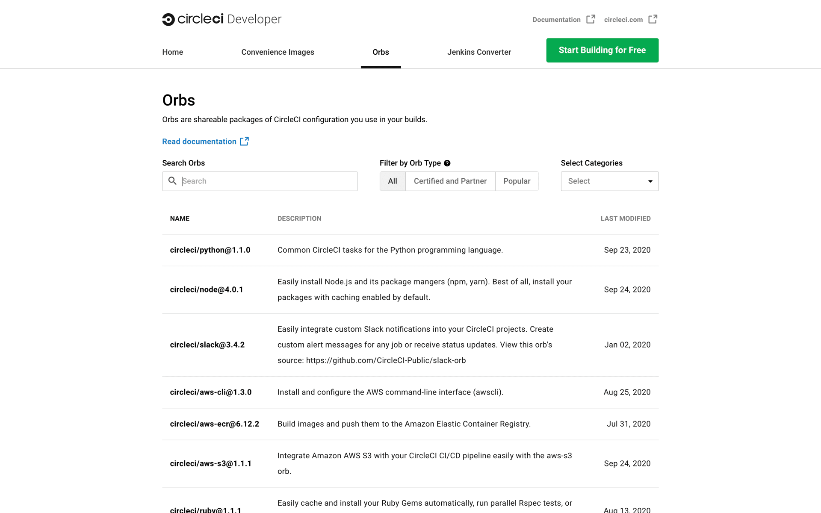Filter by Popular orbs
Screen dimensions: 821x513
[x=517, y=181]
